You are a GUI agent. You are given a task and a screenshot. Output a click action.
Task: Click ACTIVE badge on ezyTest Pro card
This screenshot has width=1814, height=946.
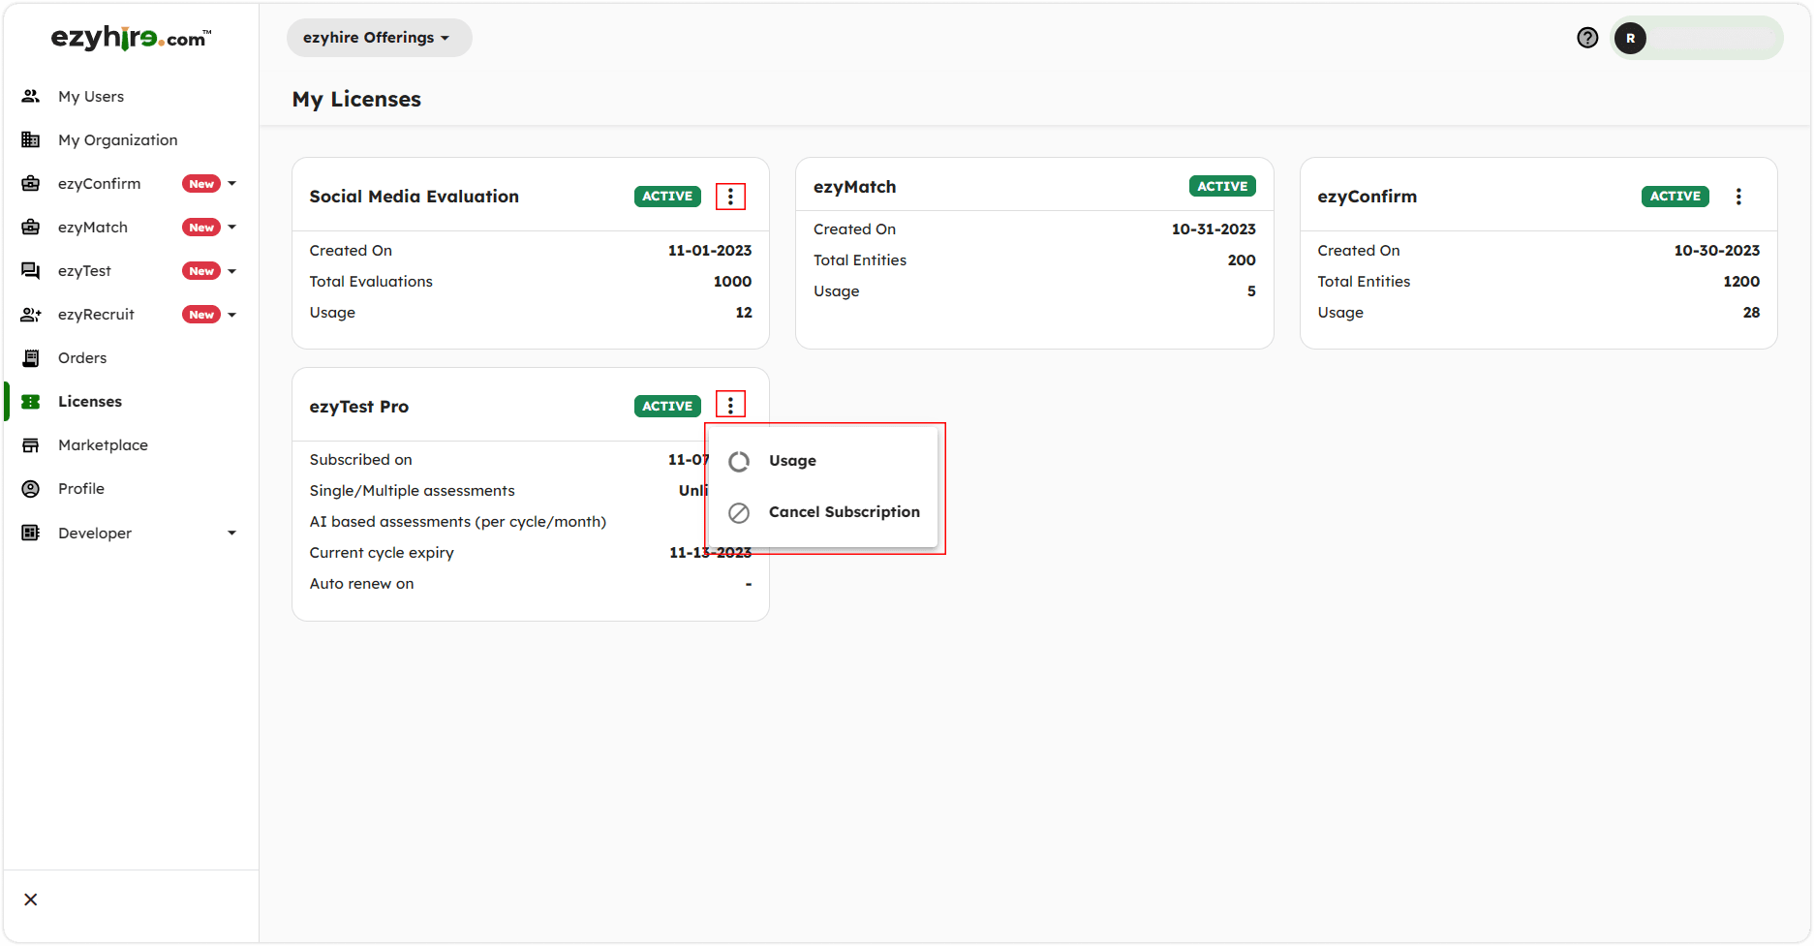tap(667, 406)
